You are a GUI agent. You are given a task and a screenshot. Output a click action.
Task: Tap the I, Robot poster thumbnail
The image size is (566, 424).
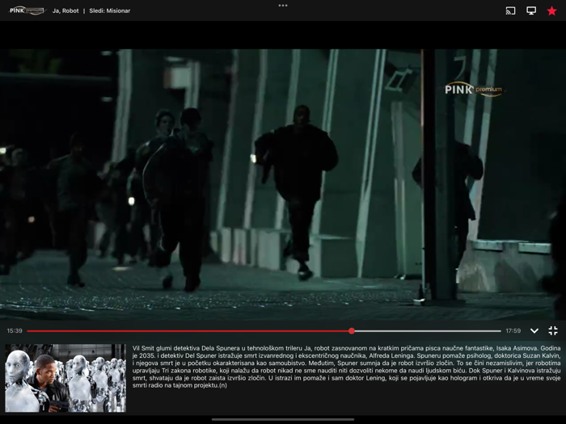point(65,378)
